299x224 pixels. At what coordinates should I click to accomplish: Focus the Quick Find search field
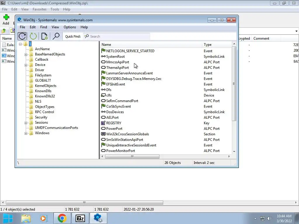117,36
